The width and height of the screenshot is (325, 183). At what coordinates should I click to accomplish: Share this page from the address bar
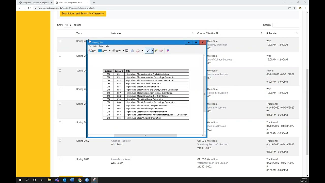click(x=289, y=8)
